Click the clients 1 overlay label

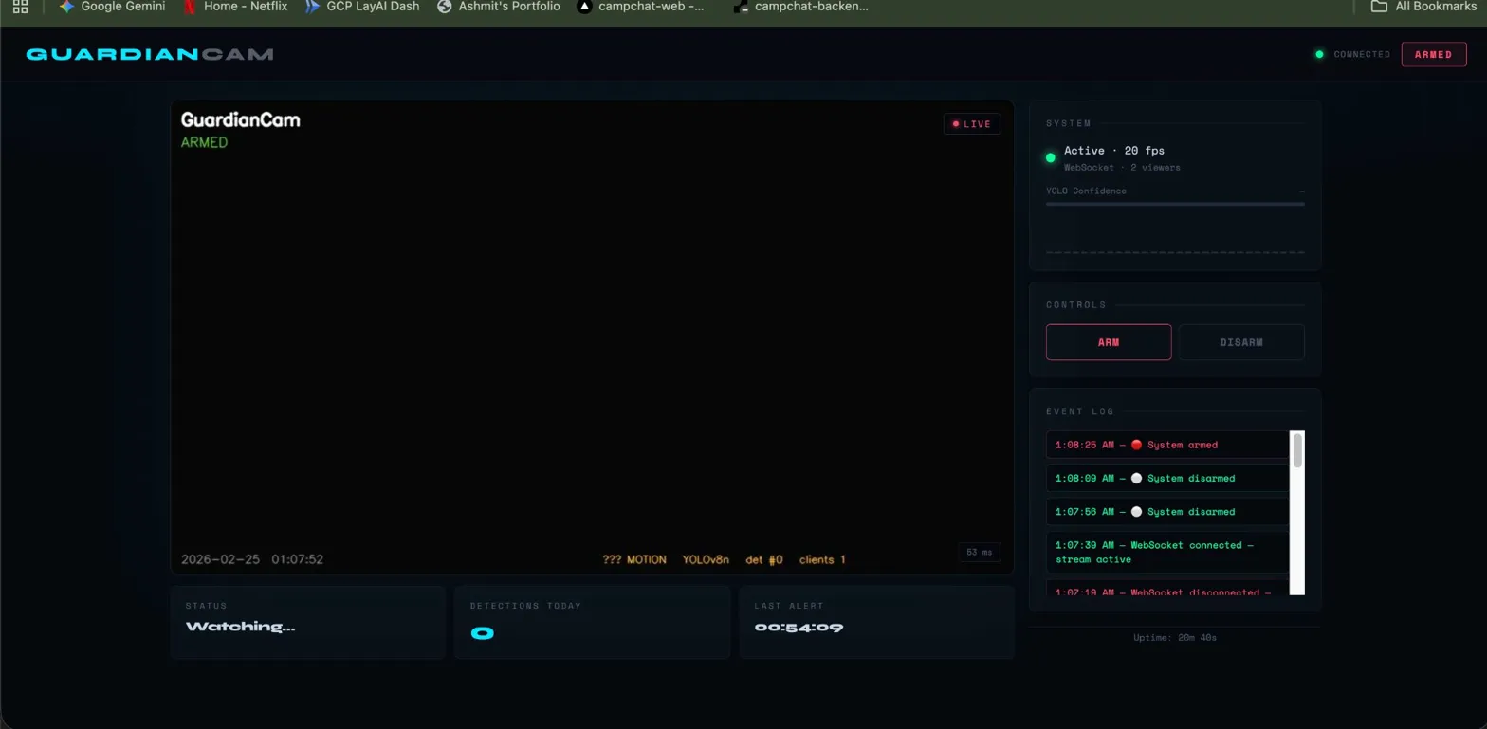click(822, 559)
